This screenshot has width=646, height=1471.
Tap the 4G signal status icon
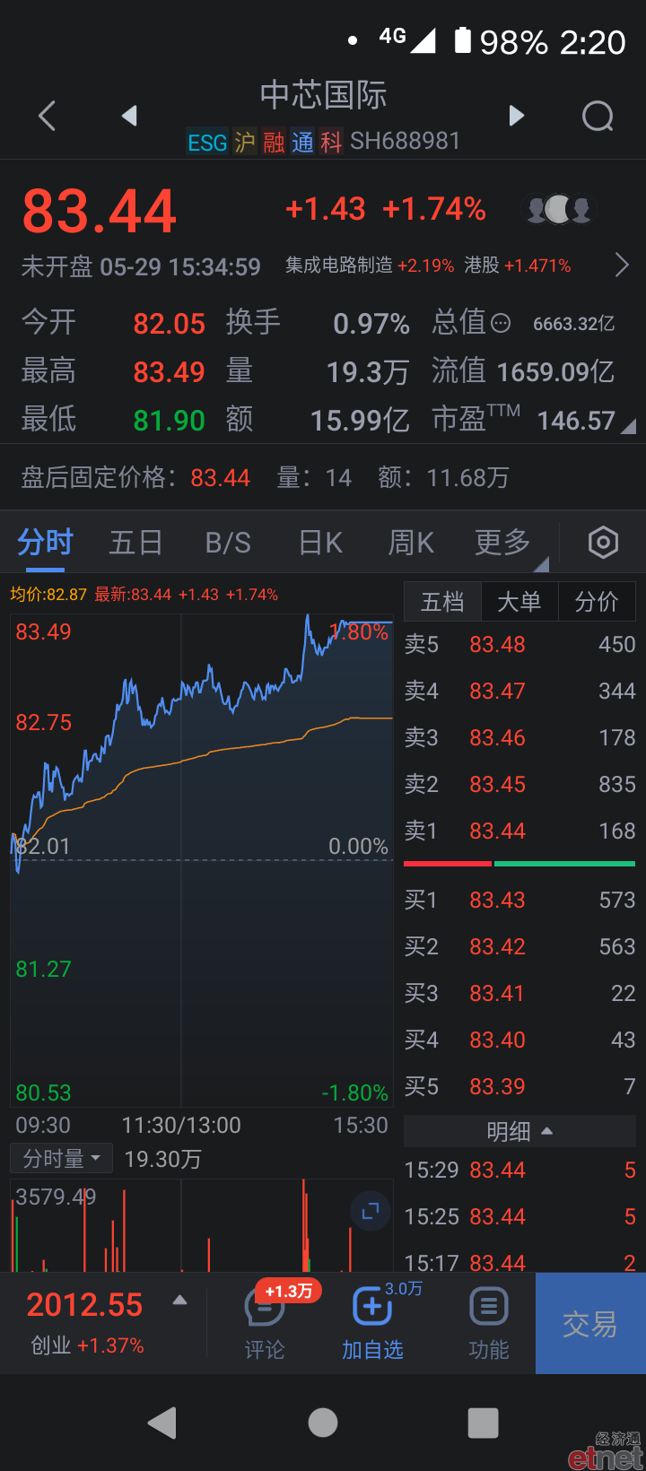pos(407,39)
